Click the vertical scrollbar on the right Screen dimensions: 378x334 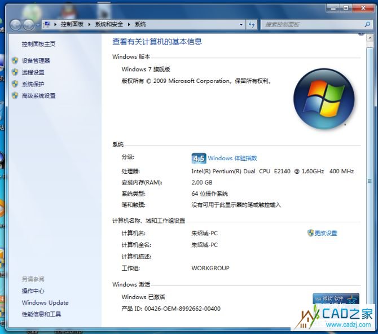pyautogui.click(x=370, y=181)
